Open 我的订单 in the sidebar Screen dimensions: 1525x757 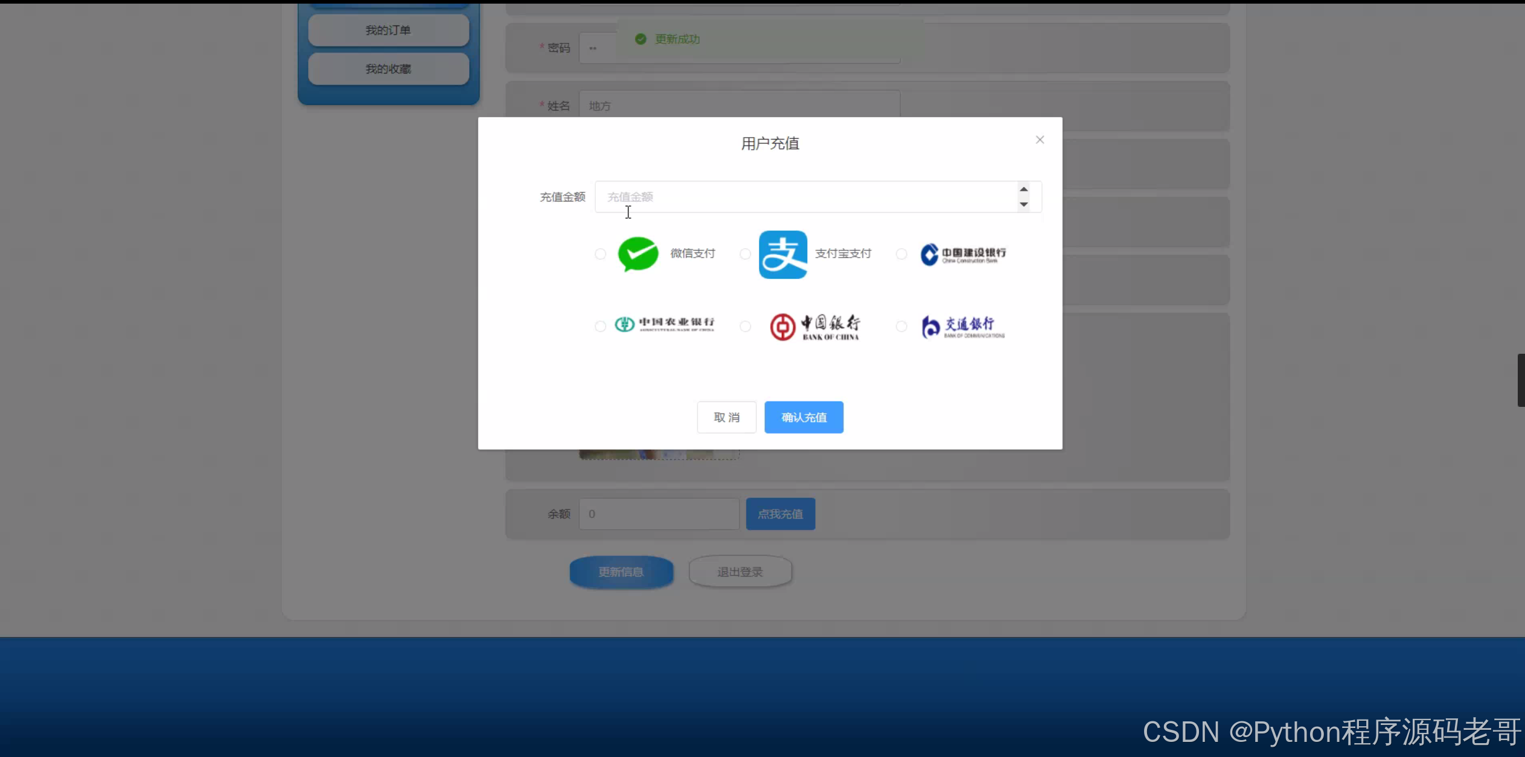point(388,30)
